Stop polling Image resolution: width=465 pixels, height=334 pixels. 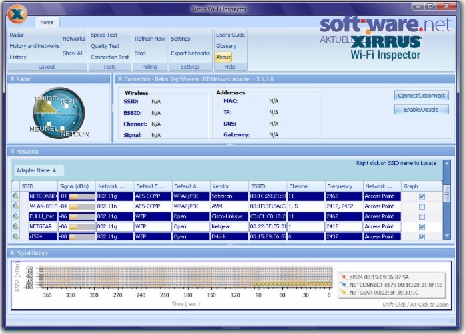140,53
